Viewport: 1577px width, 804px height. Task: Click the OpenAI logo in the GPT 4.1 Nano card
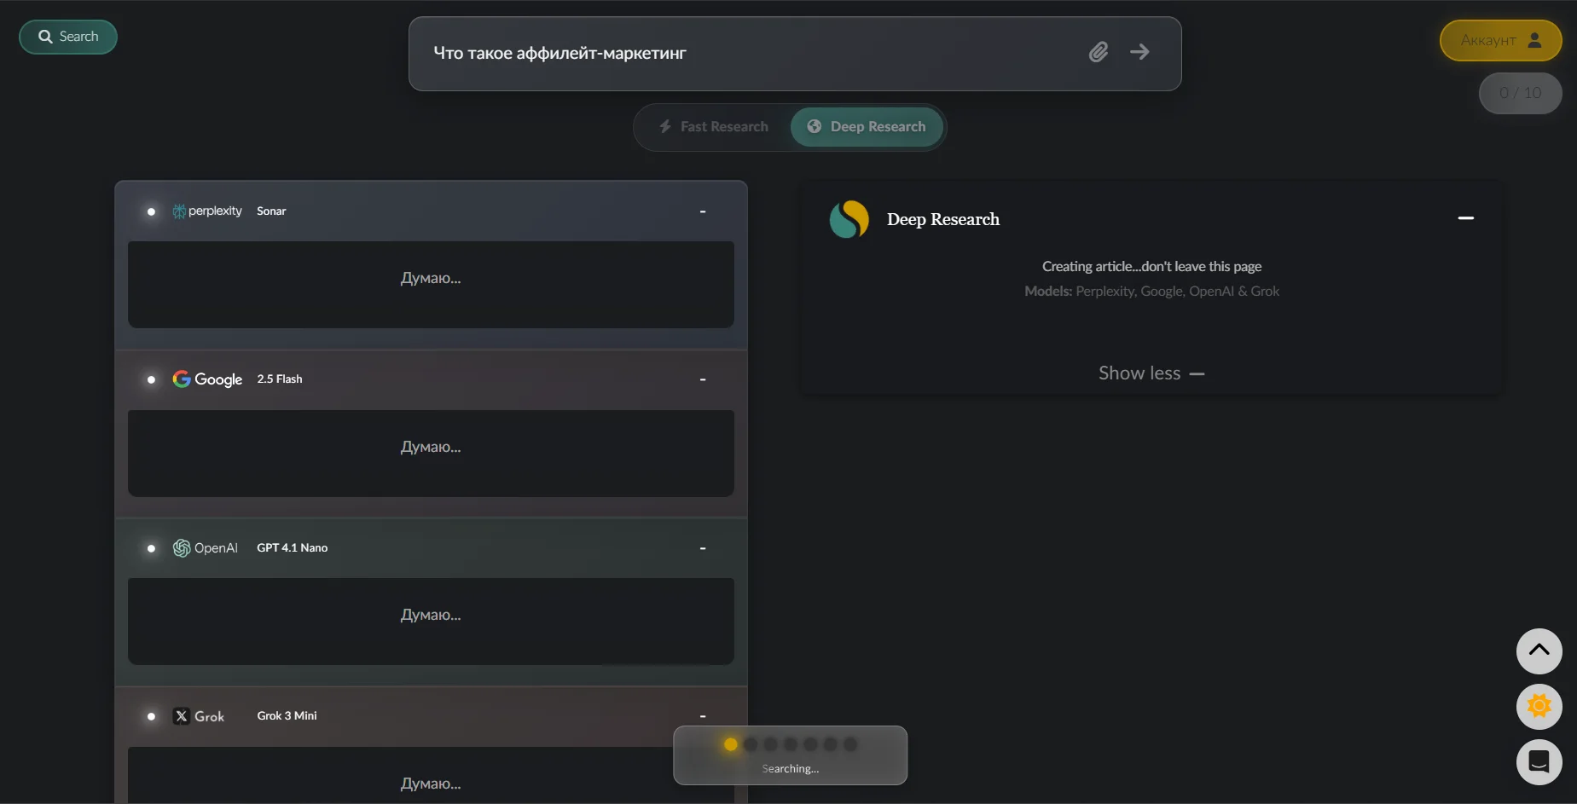point(206,547)
